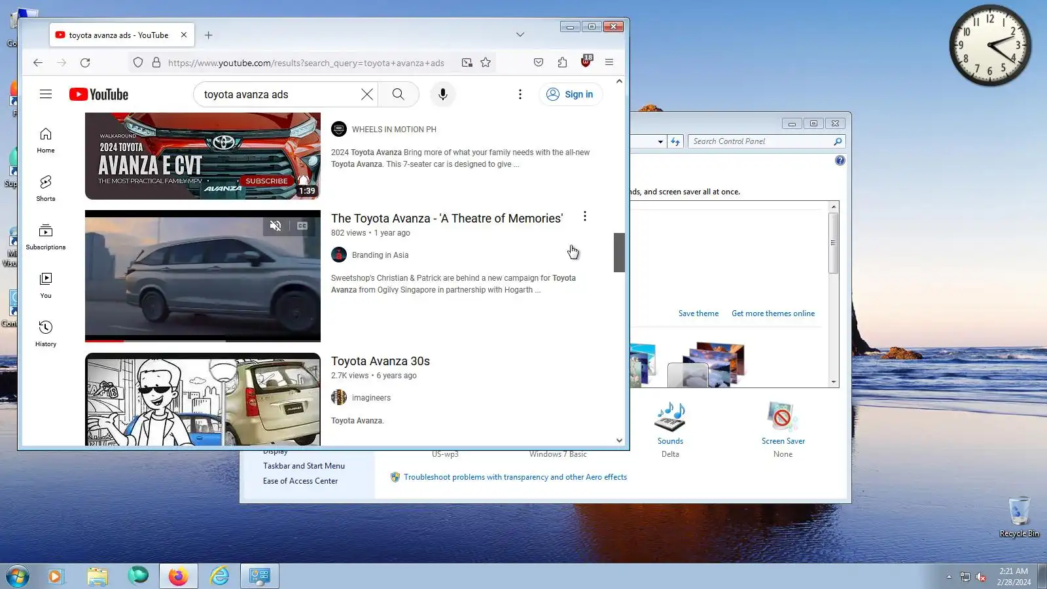The image size is (1047, 589).
Task: Open Taskbar and Start Menu link
Action: click(x=304, y=466)
